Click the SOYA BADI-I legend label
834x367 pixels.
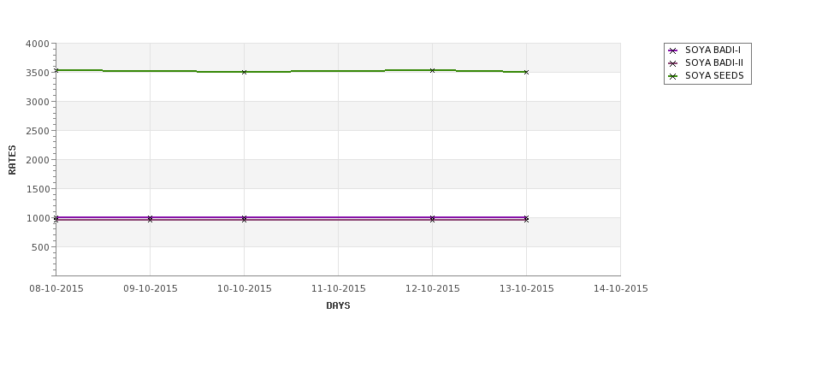coord(713,50)
